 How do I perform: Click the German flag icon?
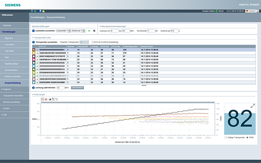[x=247, y=11]
